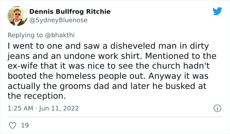
Task: Like the tweet with the heart icon
Action: tap(13, 125)
